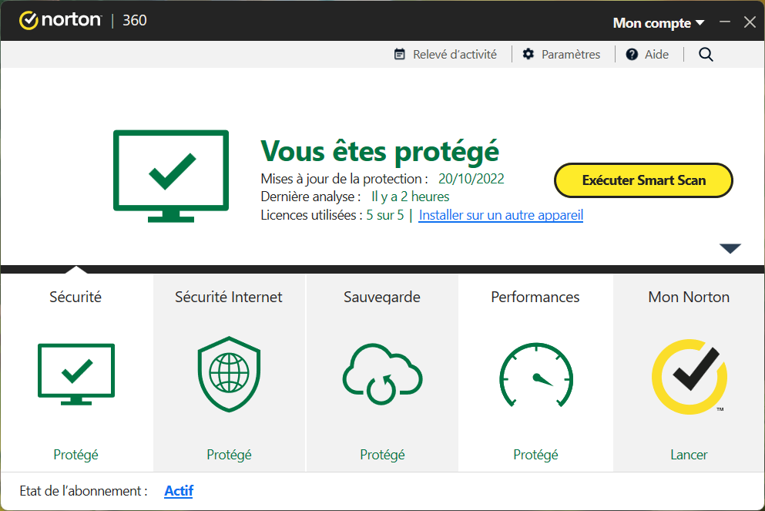Open the Aide help menu
The width and height of the screenshot is (765, 511).
pos(647,54)
